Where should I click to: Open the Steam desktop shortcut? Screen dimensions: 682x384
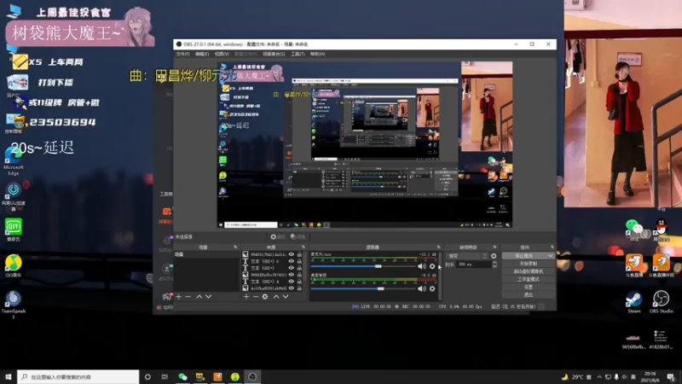click(633, 302)
